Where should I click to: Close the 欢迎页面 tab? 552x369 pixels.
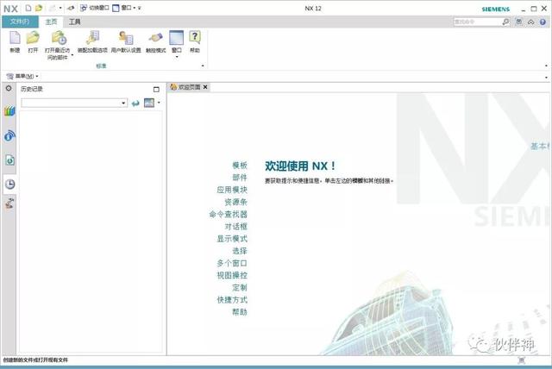click(x=205, y=87)
